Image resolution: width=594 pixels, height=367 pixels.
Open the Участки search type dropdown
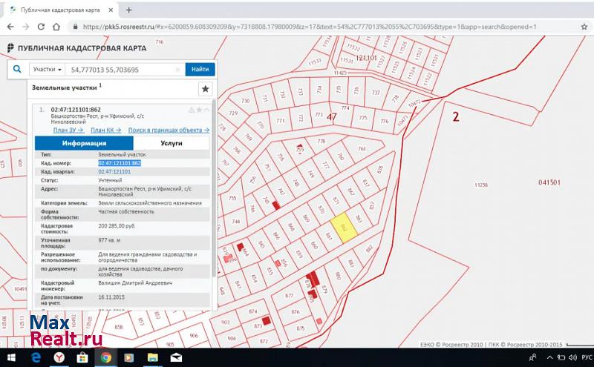click(x=46, y=69)
